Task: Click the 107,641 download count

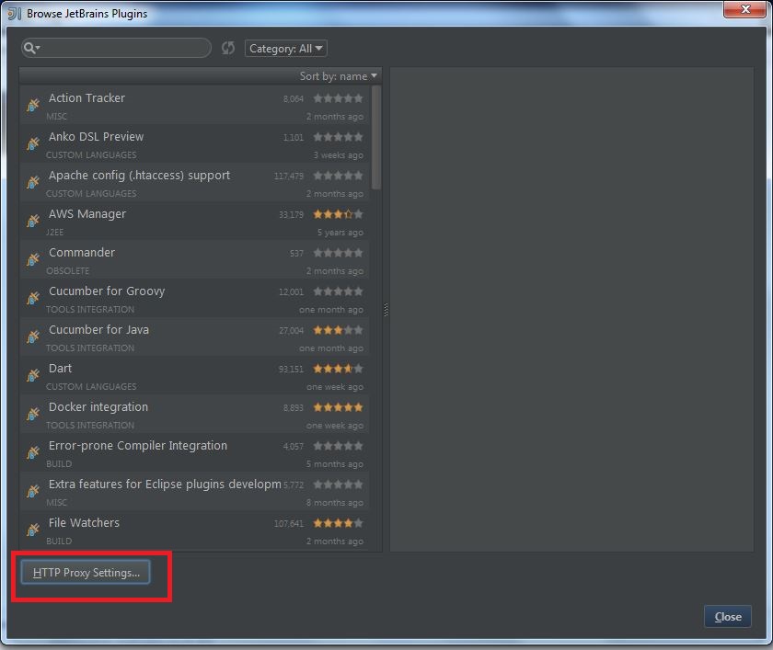Action: point(289,523)
